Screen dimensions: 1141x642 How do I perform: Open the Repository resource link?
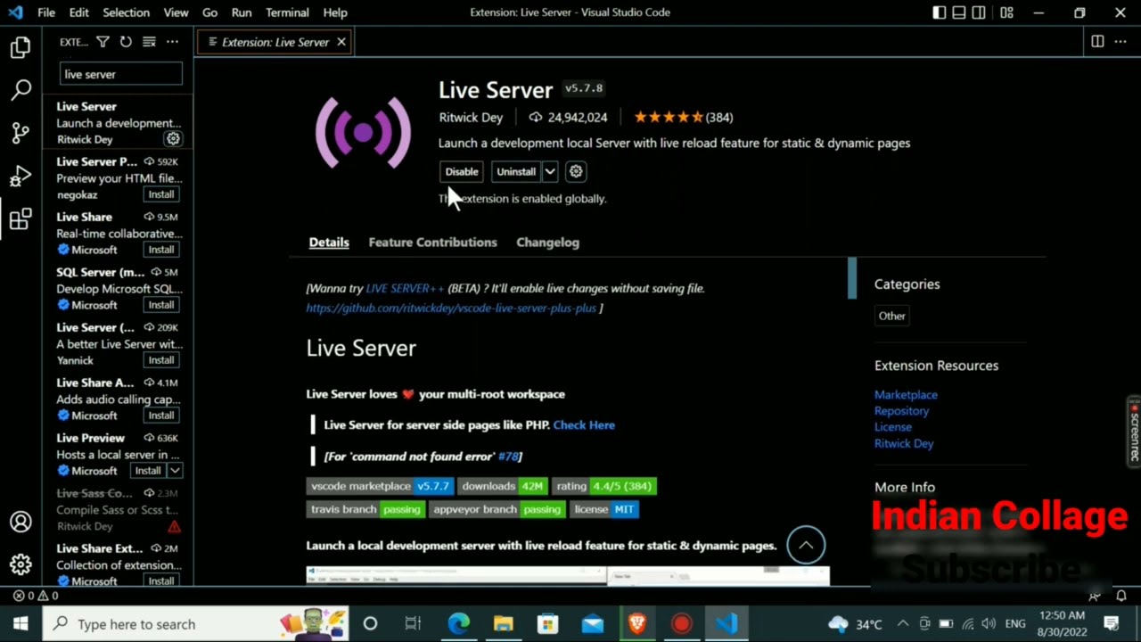[901, 410]
